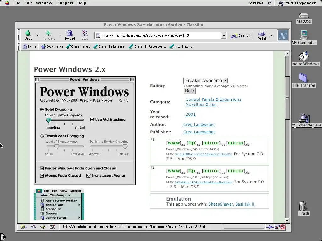The image size is (322, 241).
Task: Collapse the bookmarks toolbar grippy
Action: tap(19, 46)
